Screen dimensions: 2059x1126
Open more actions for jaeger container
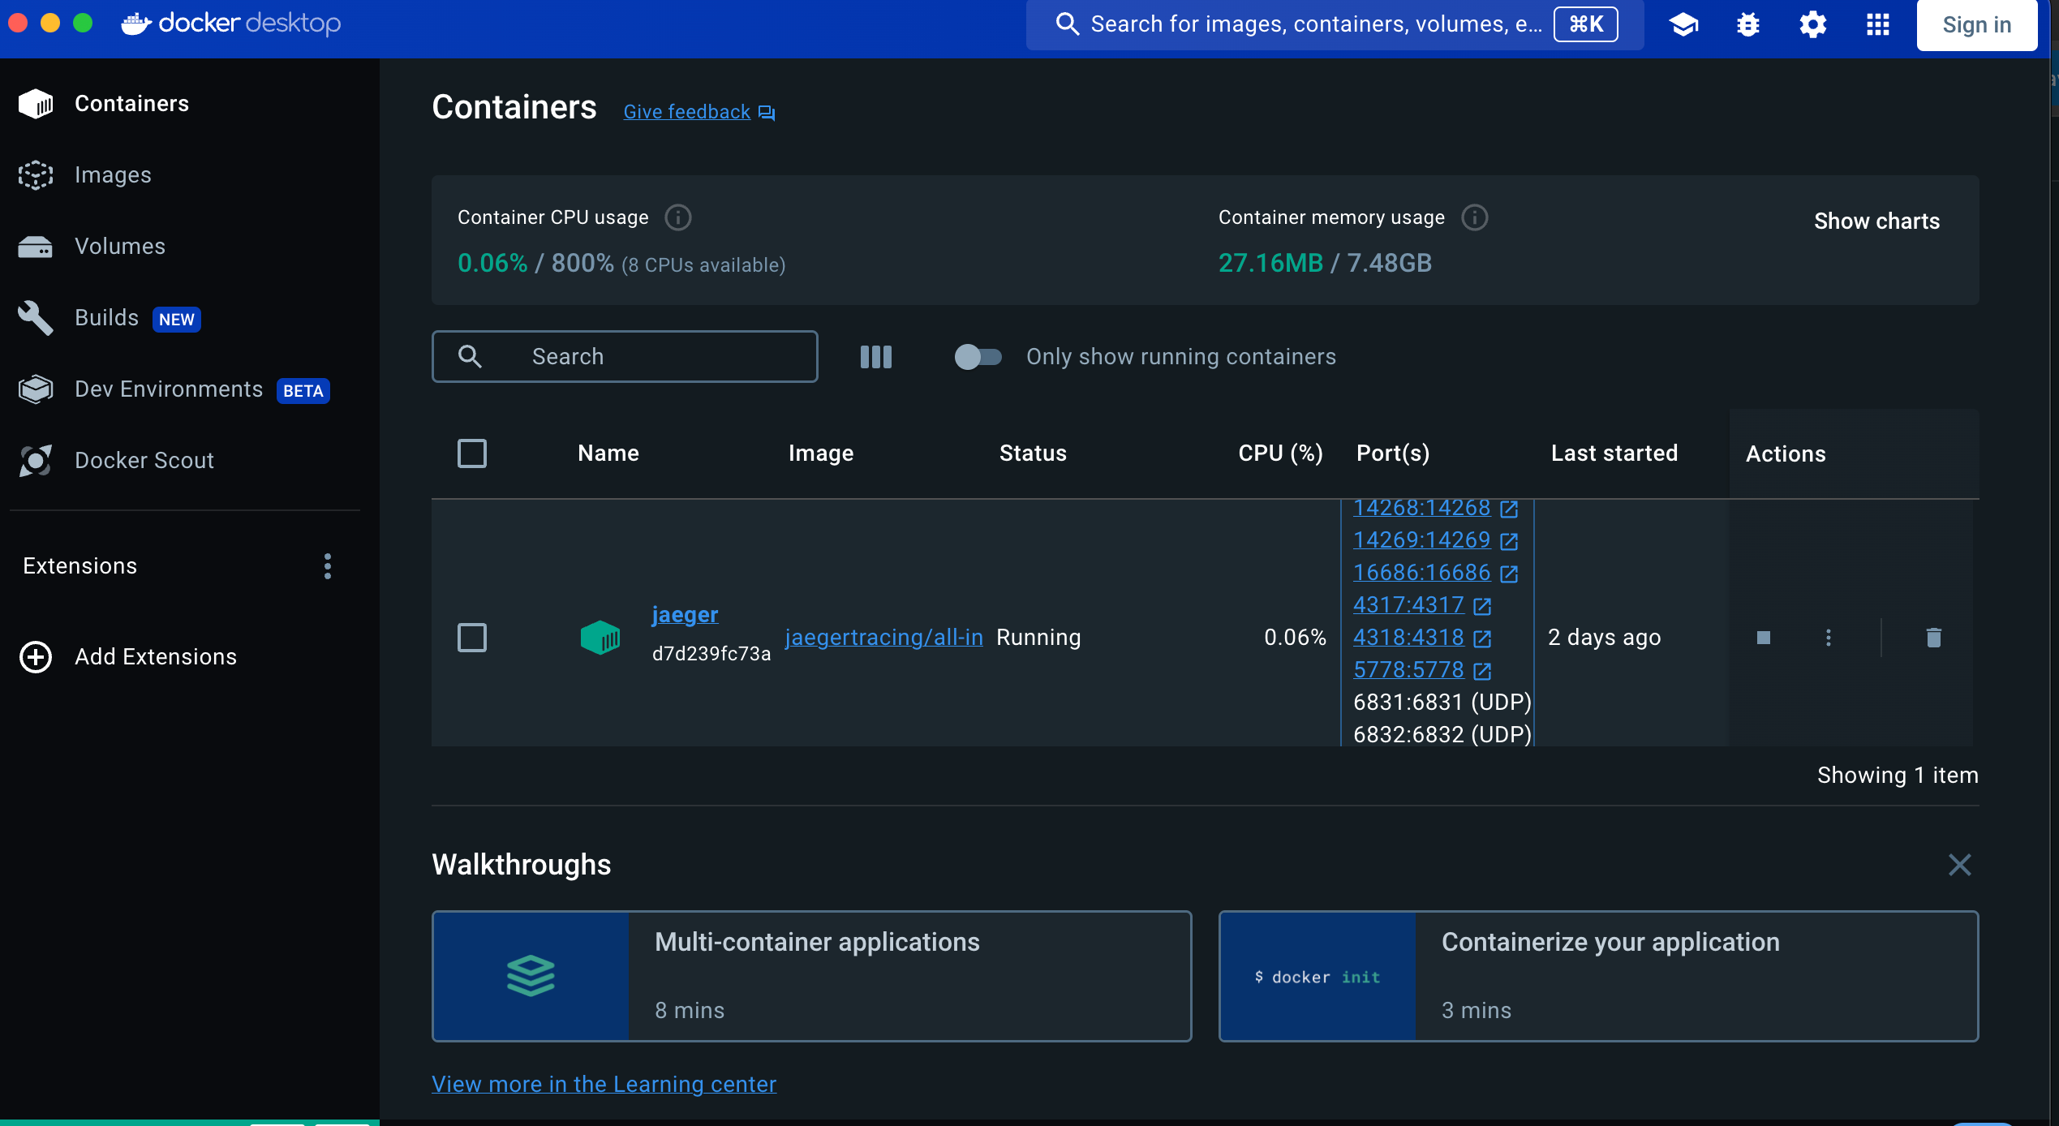coord(1828,638)
